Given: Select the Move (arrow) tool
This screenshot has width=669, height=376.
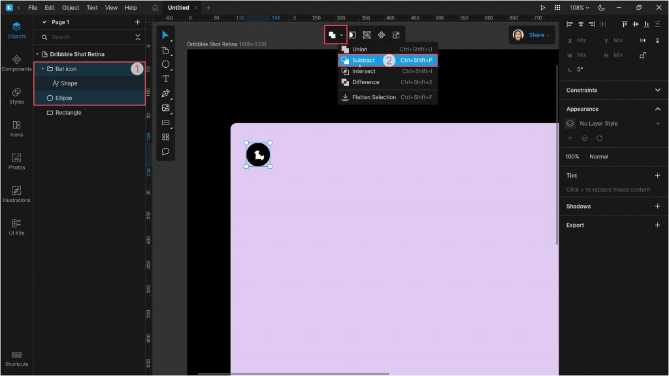Looking at the screenshot, I should 165,35.
